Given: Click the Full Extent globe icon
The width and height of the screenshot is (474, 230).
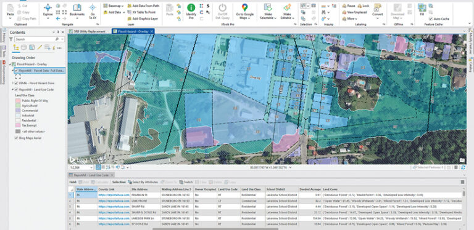Looking at the screenshot, I should [x=58, y=6].
